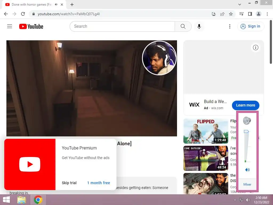Open Chrome media controls icon
Image resolution: width=273 pixels, height=205 pixels.
(x=242, y=14)
